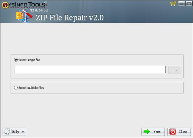Viewport: 193px width, 138px height.
Task: Click inside the single file path field
Action: 90,69
